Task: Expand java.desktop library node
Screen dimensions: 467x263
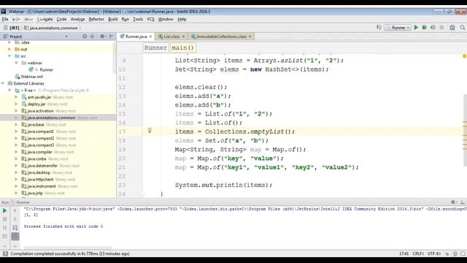Action: tap(16, 172)
